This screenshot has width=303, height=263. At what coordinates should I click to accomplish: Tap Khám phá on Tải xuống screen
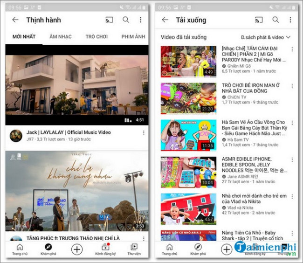198,249
